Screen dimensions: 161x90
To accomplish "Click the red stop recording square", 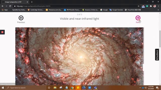I will [x=2, y=32].
